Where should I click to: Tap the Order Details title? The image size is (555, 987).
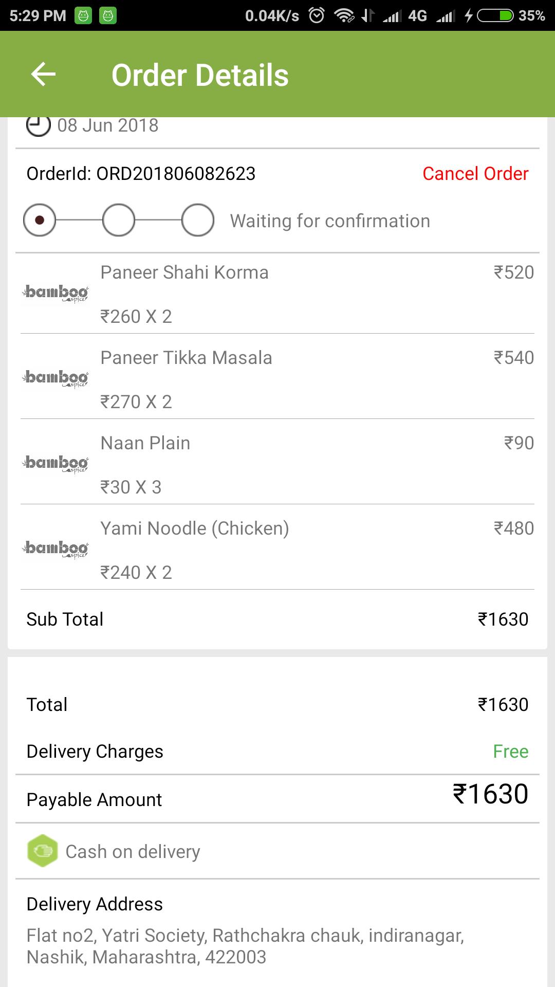tap(200, 75)
